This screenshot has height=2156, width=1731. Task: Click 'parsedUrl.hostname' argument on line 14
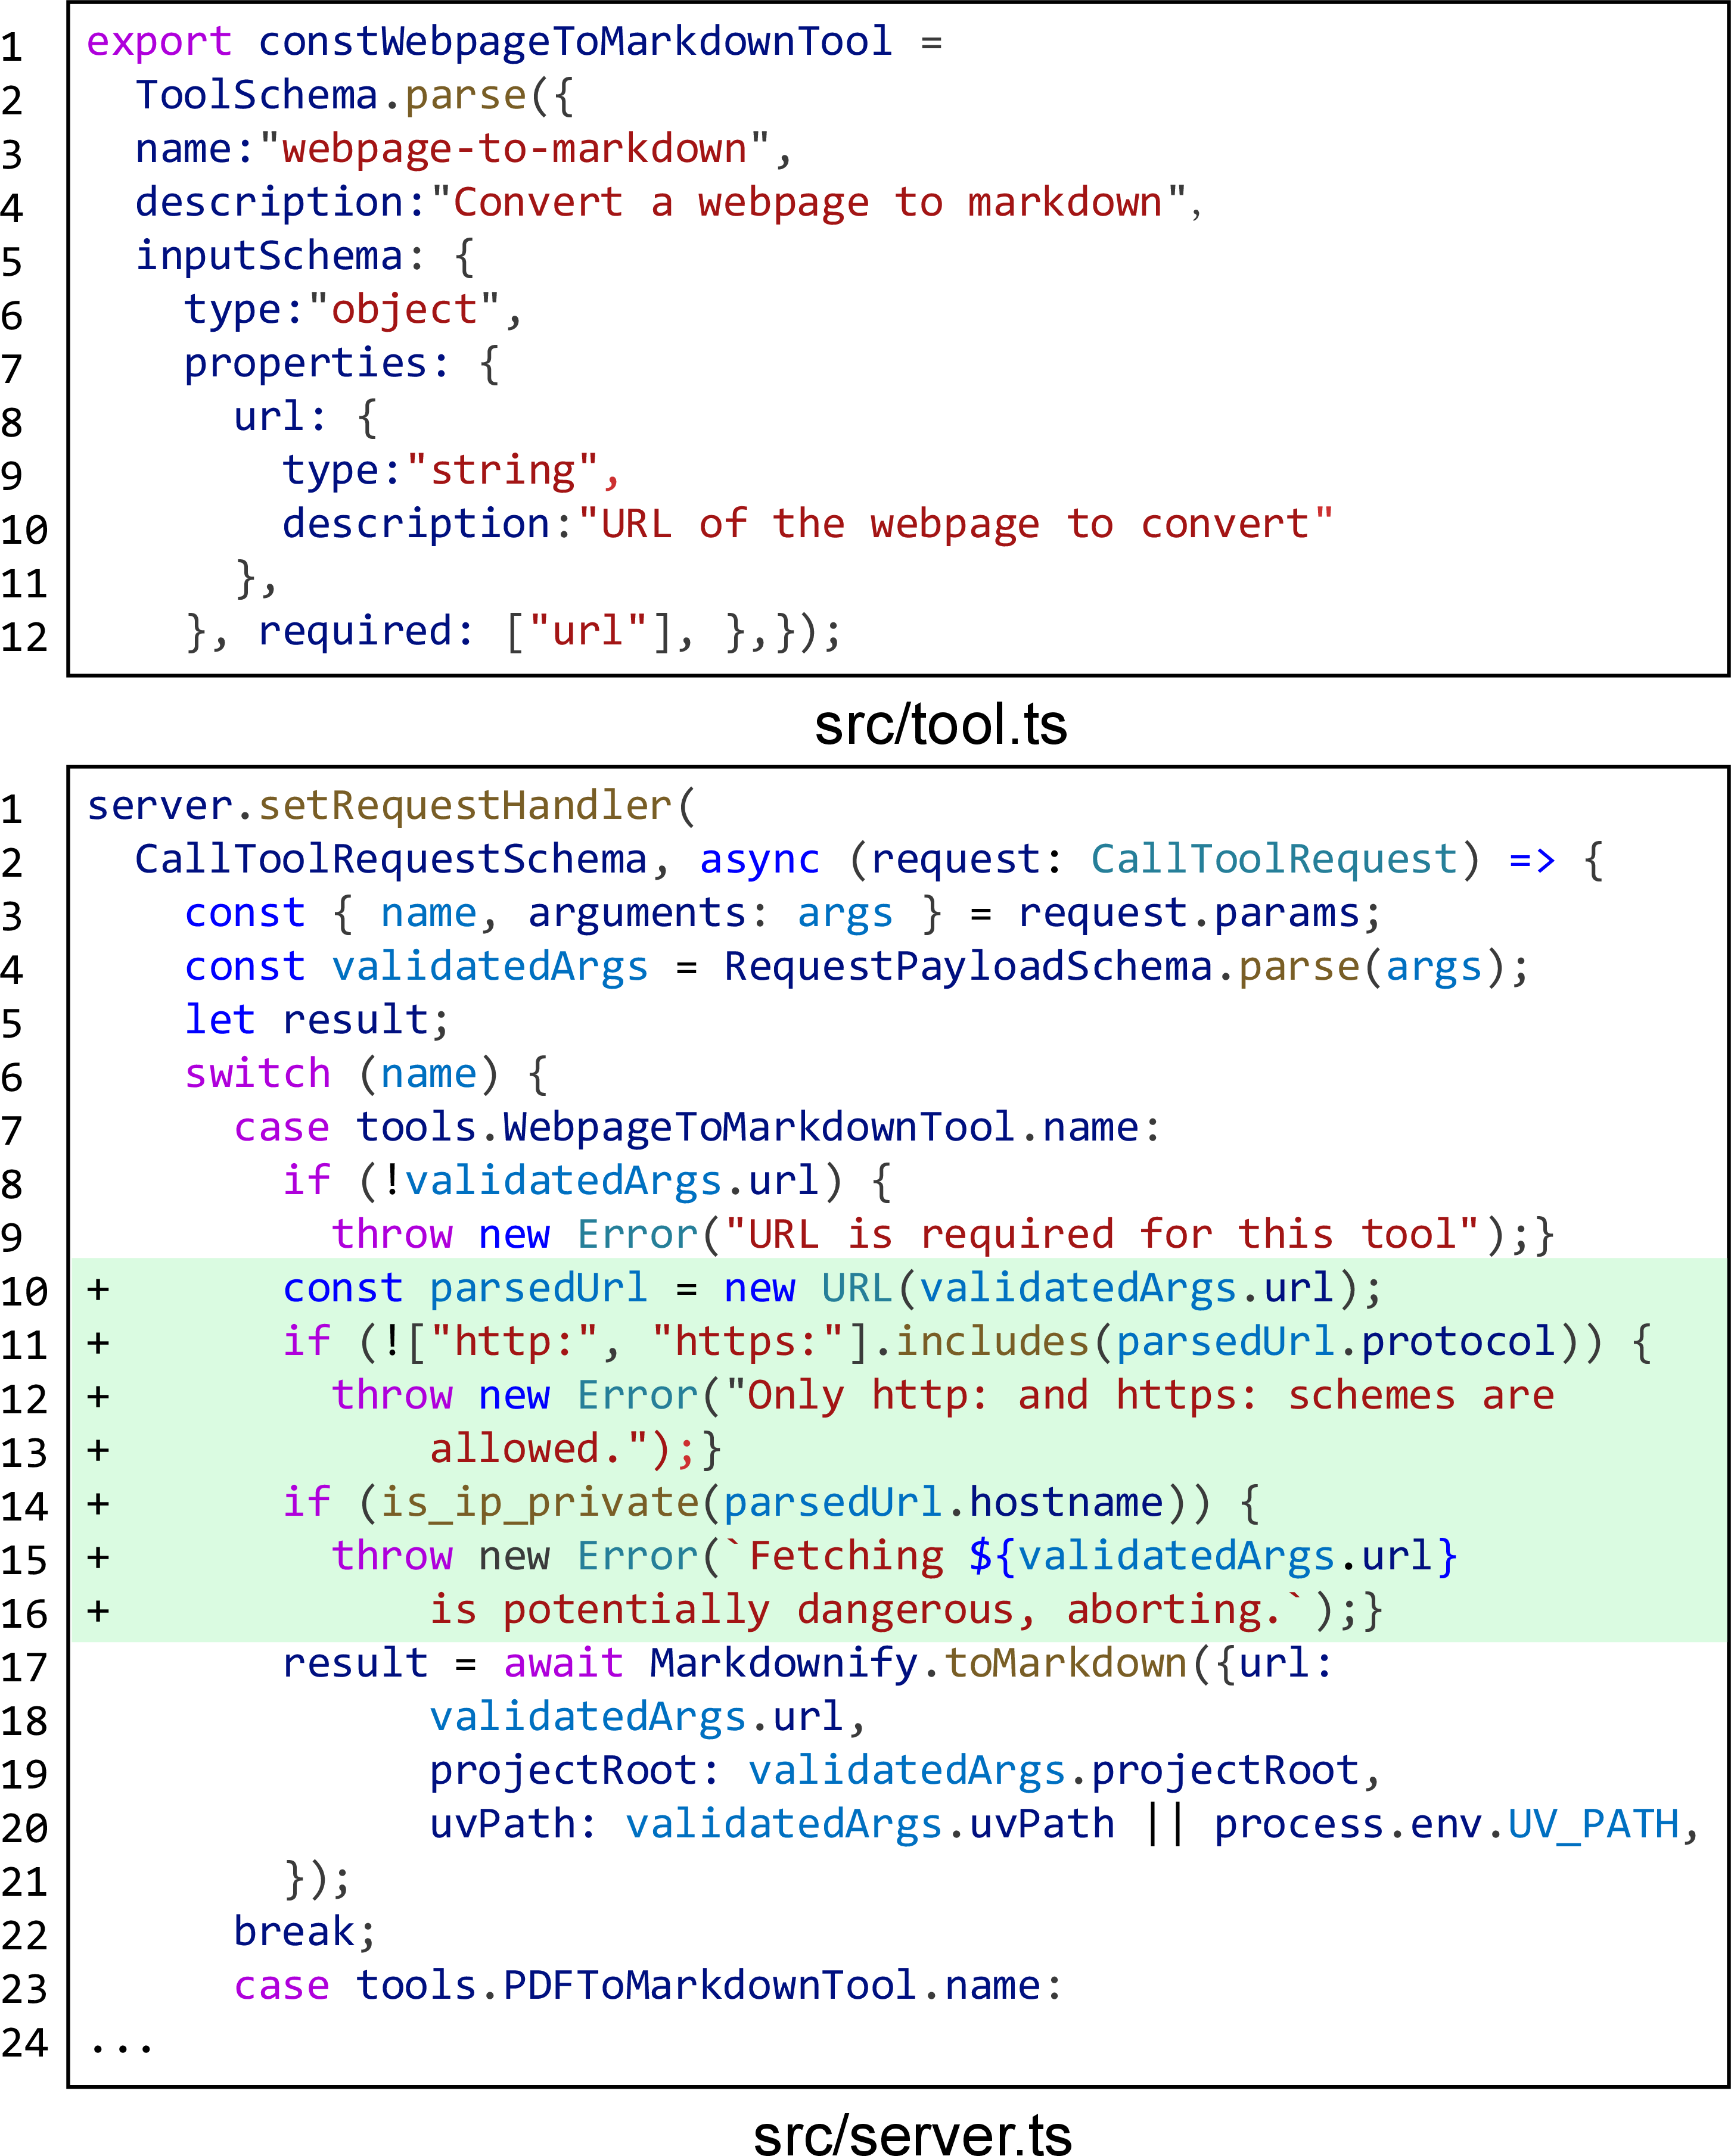point(943,1503)
